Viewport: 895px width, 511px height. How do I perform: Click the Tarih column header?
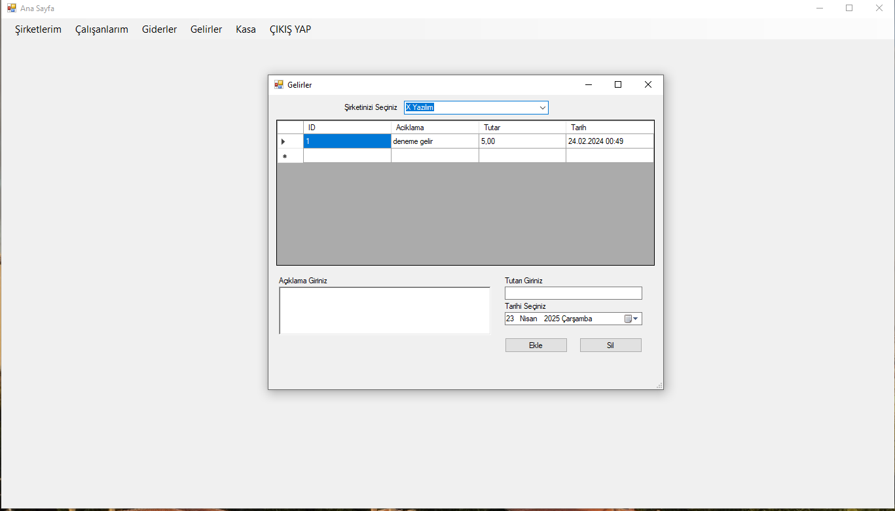[609, 128]
